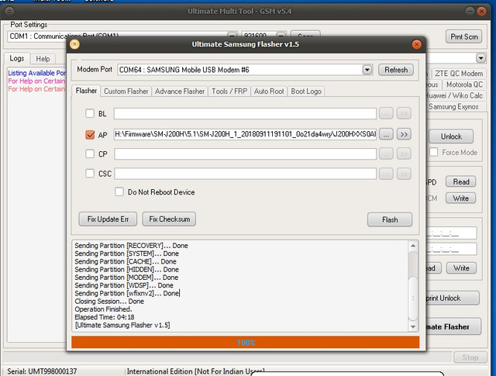Tick the CSC file checkbox
The width and height of the screenshot is (496, 376).
(x=90, y=174)
